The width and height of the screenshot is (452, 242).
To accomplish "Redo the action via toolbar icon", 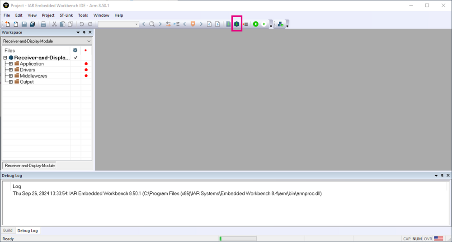I will point(90,24).
